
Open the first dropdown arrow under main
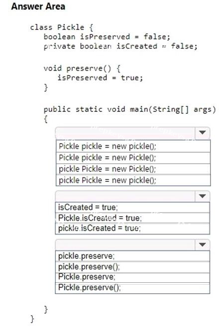click(202, 133)
